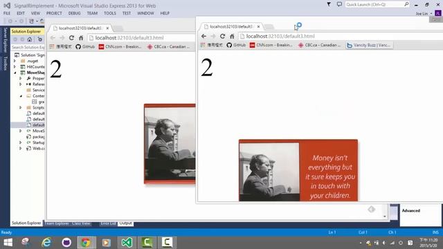Collapse the Content folder node

(x=21, y=96)
